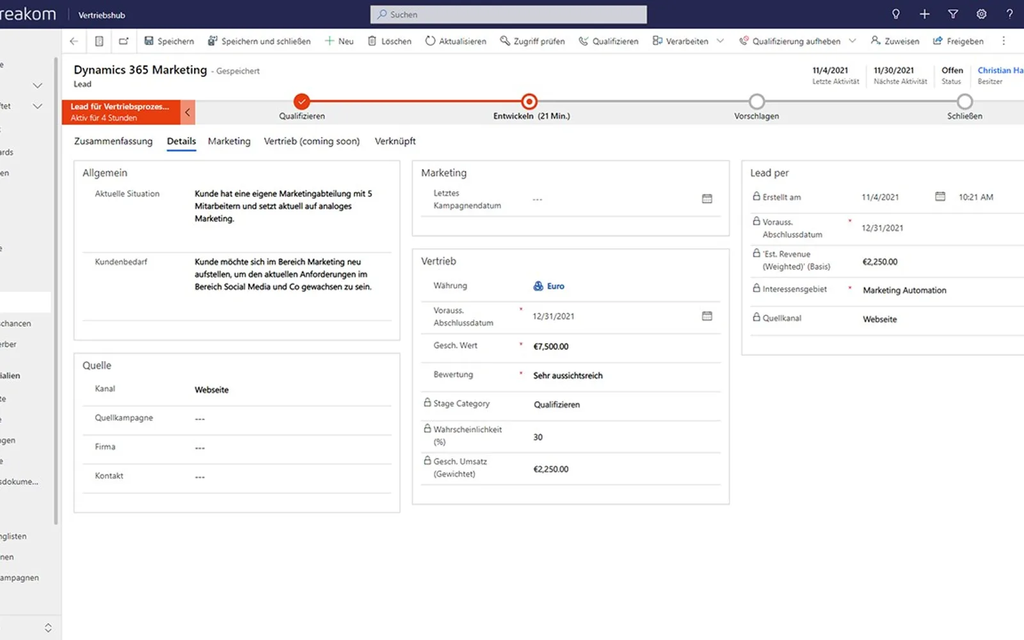This screenshot has height=640, width=1024.
Task: Click Qualifizierung aufheben
Action: (x=790, y=41)
